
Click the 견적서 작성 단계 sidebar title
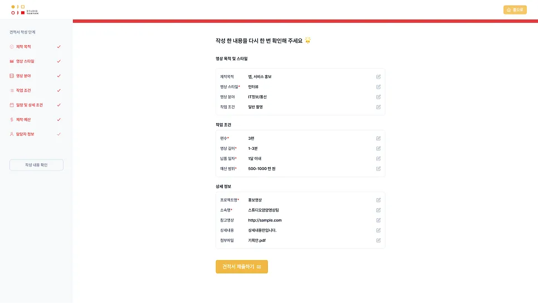(22, 32)
